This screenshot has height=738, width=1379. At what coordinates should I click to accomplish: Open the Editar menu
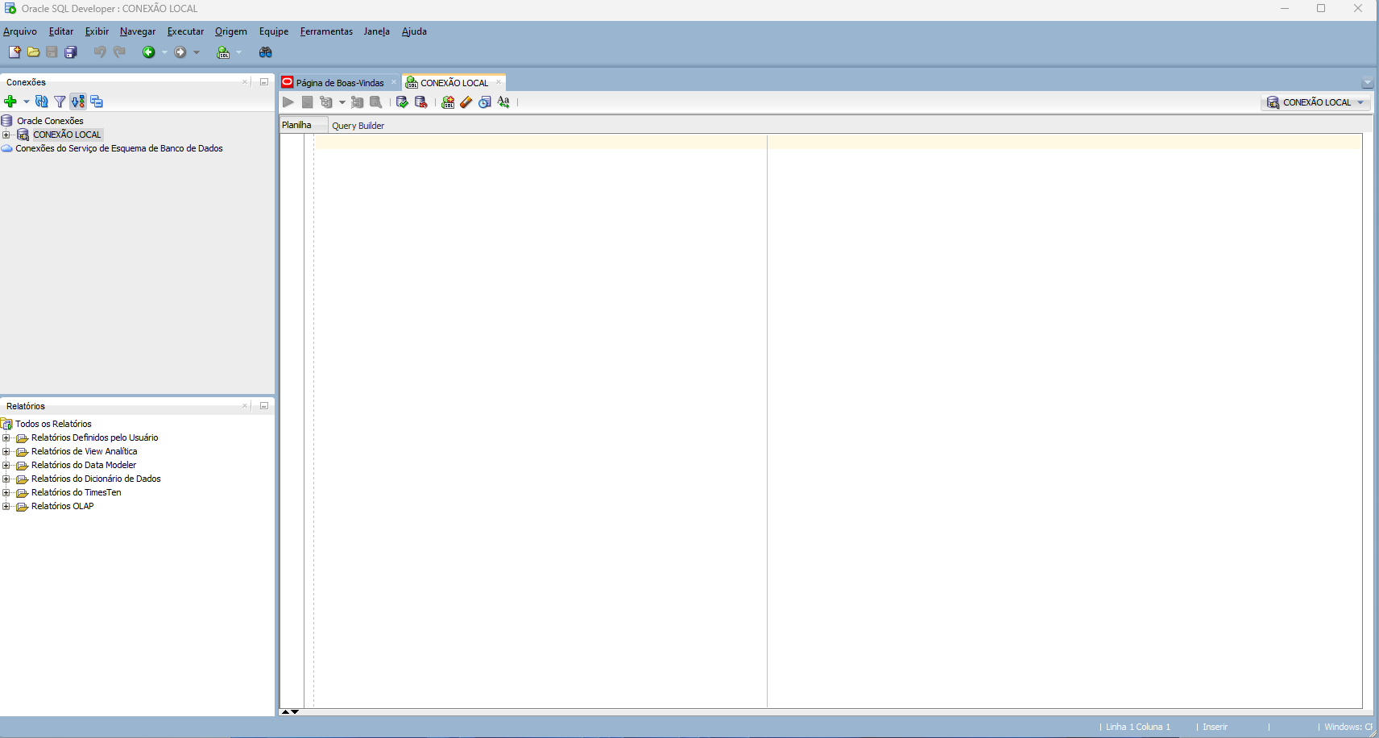[61, 31]
